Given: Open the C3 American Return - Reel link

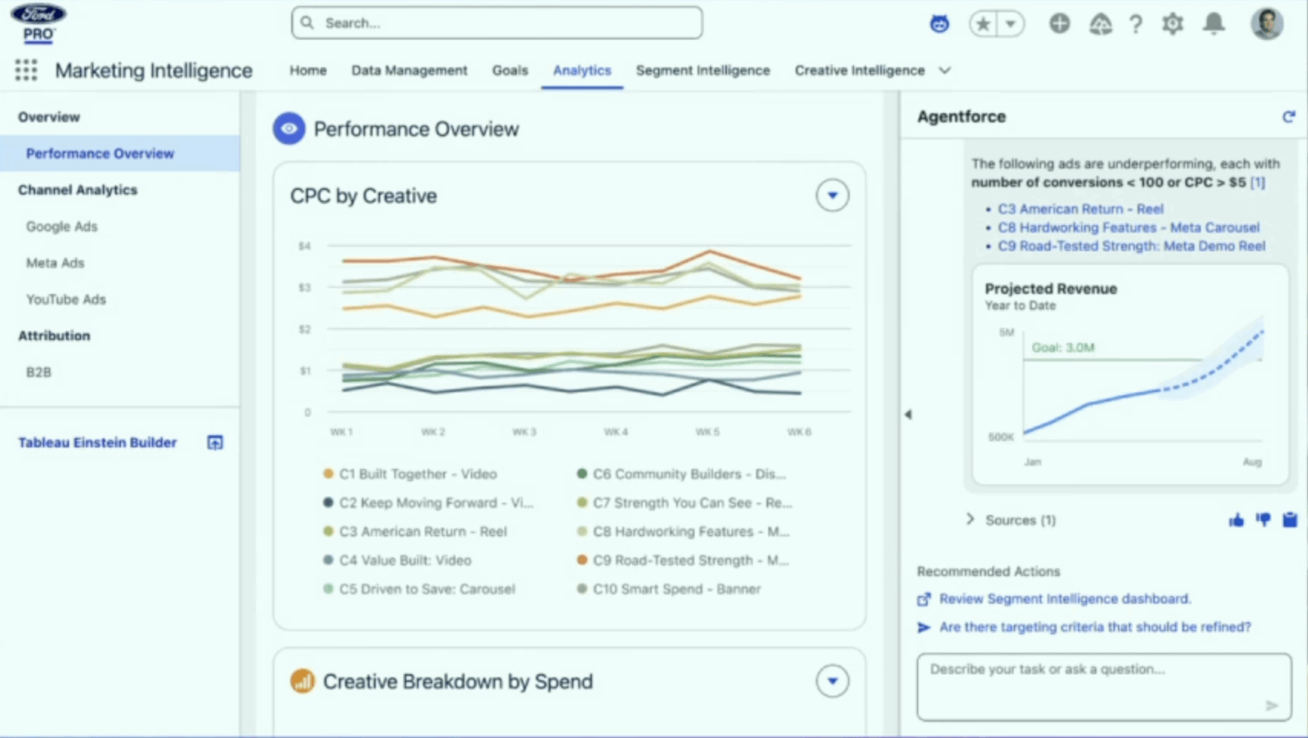Looking at the screenshot, I should point(1081,209).
